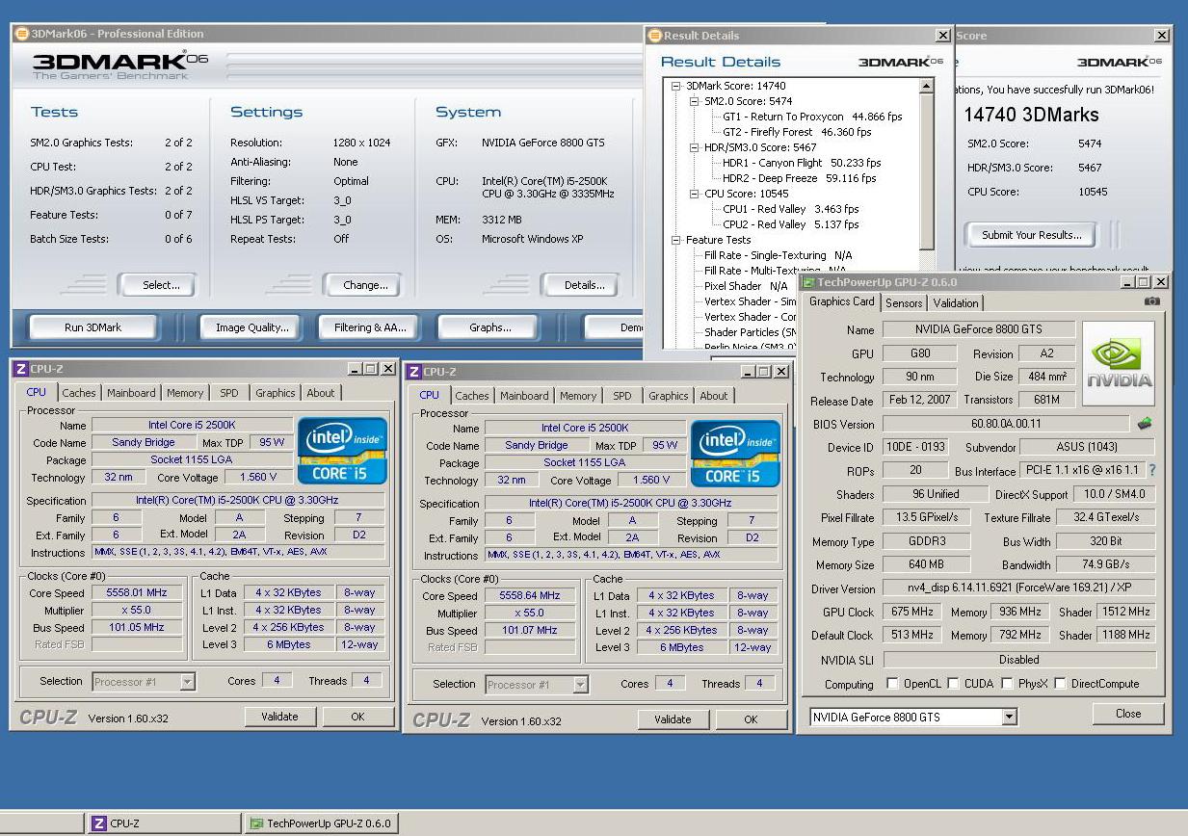Enable the CUDA checkbox
This screenshot has height=836, width=1188.
coord(954,684)
